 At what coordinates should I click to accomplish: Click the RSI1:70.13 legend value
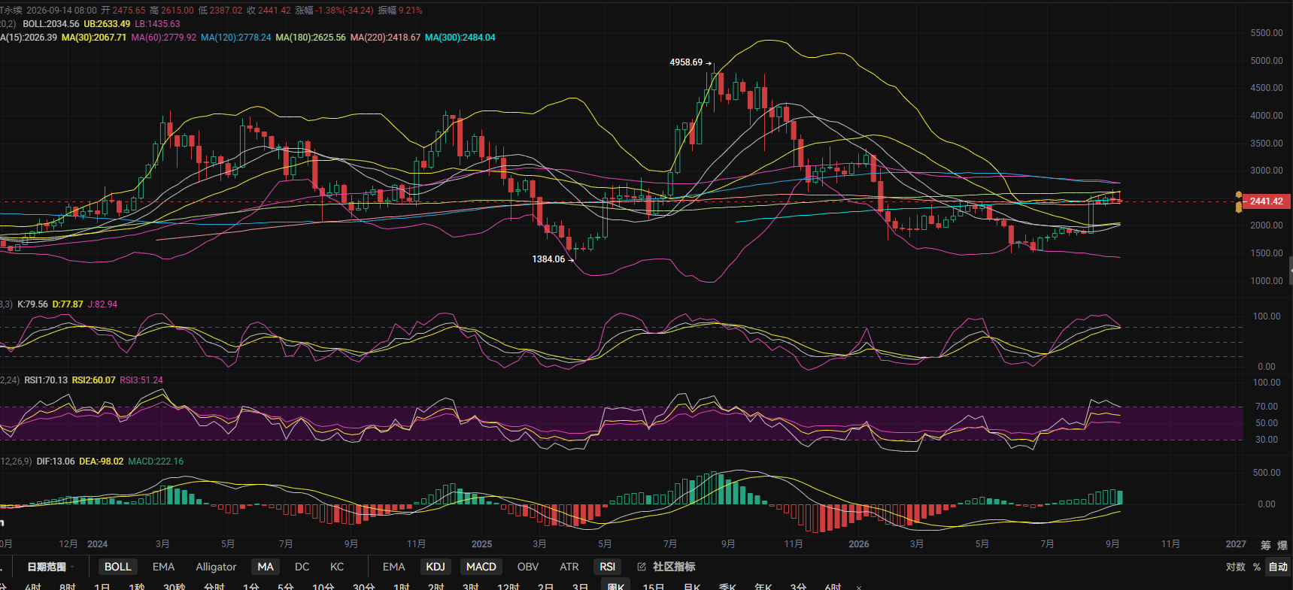point(46,380)
